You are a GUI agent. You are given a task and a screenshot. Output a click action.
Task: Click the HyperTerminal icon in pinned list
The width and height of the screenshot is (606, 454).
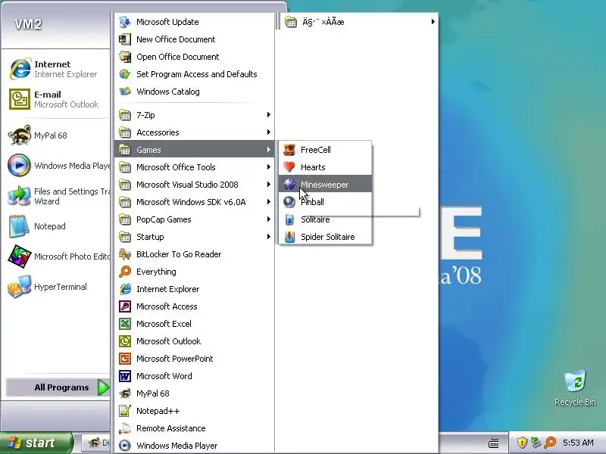[x=20, y=287]
